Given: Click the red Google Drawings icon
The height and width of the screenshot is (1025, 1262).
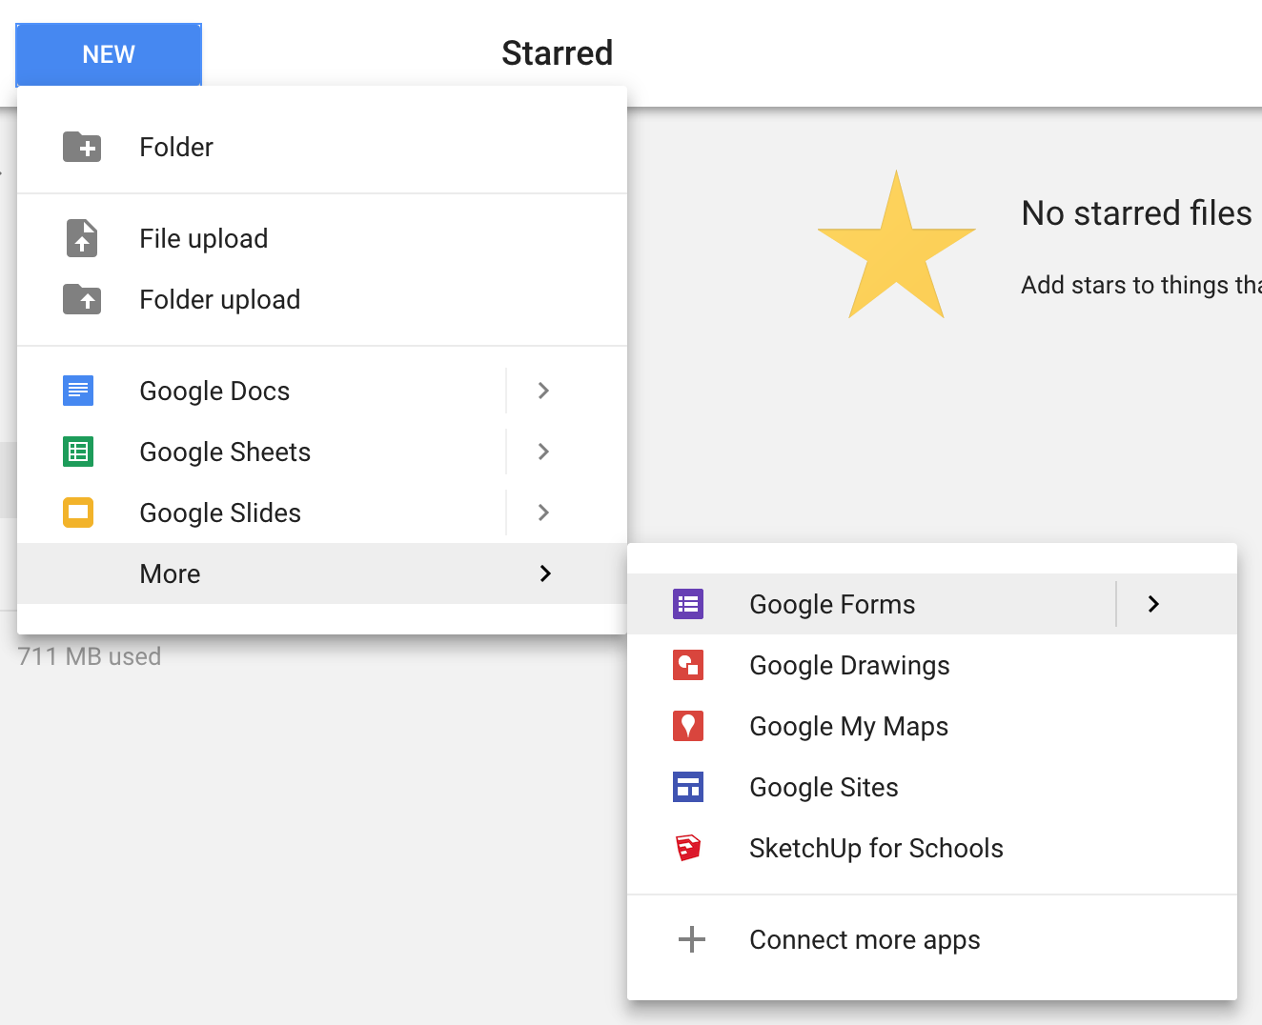Looking at the screenshot, I should pos(688,665).
